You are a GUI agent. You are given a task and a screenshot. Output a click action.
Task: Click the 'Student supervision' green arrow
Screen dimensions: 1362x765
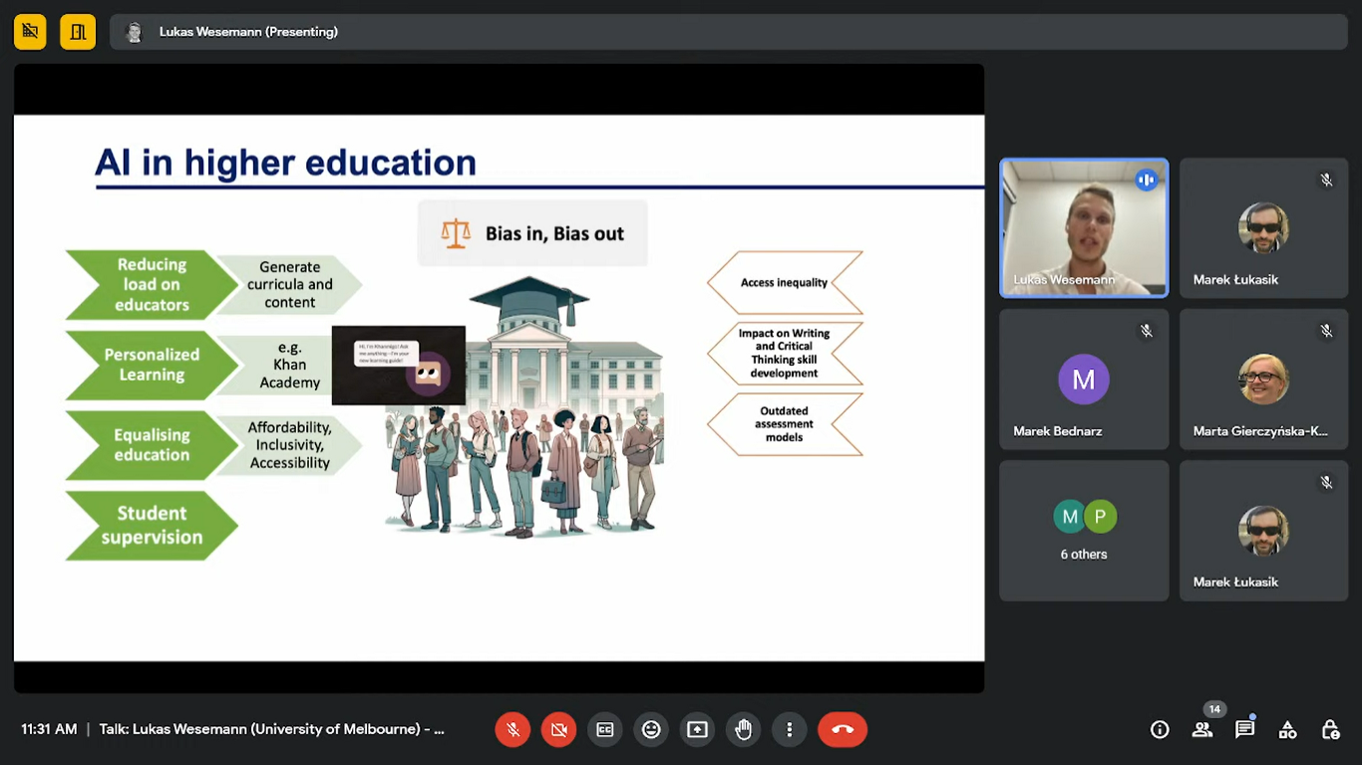[152, 525]
